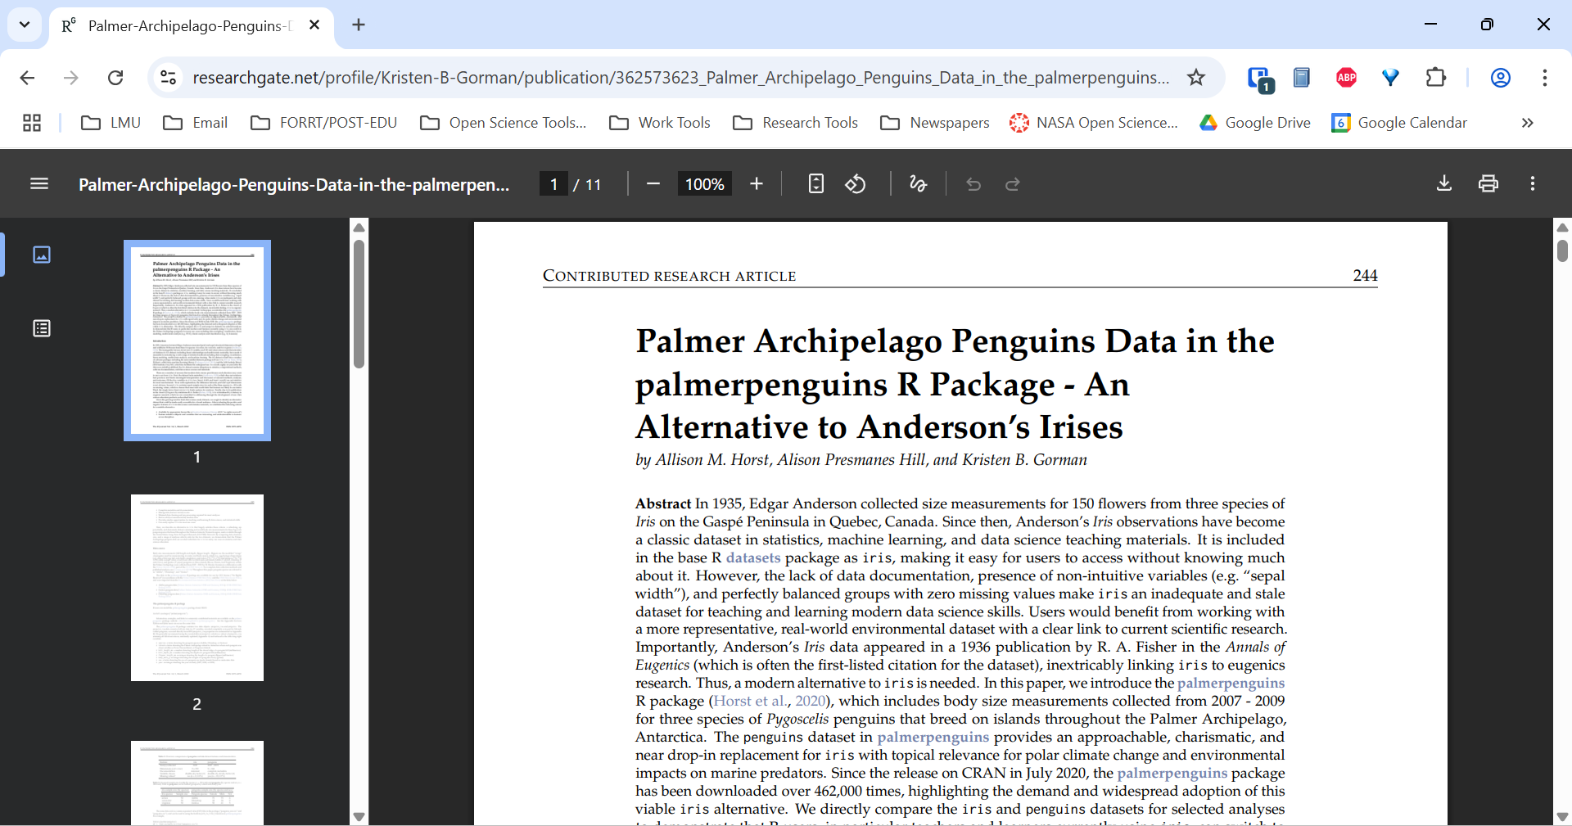Download the PDF file
This screenshot has height=826, width=1572.
click(1444, 184)
